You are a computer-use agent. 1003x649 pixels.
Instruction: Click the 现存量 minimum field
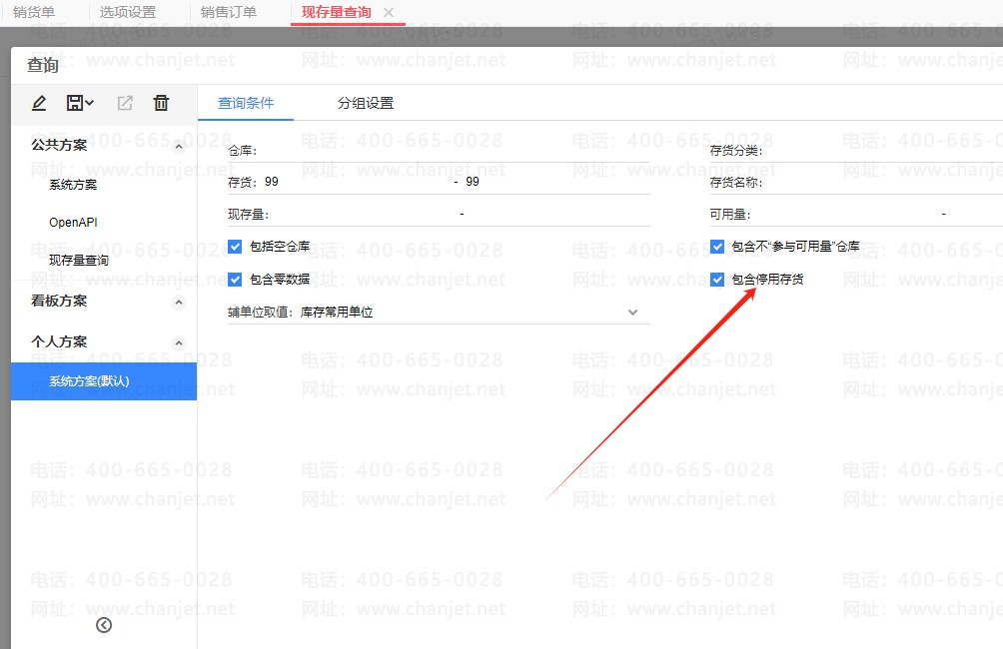(364, 215)
